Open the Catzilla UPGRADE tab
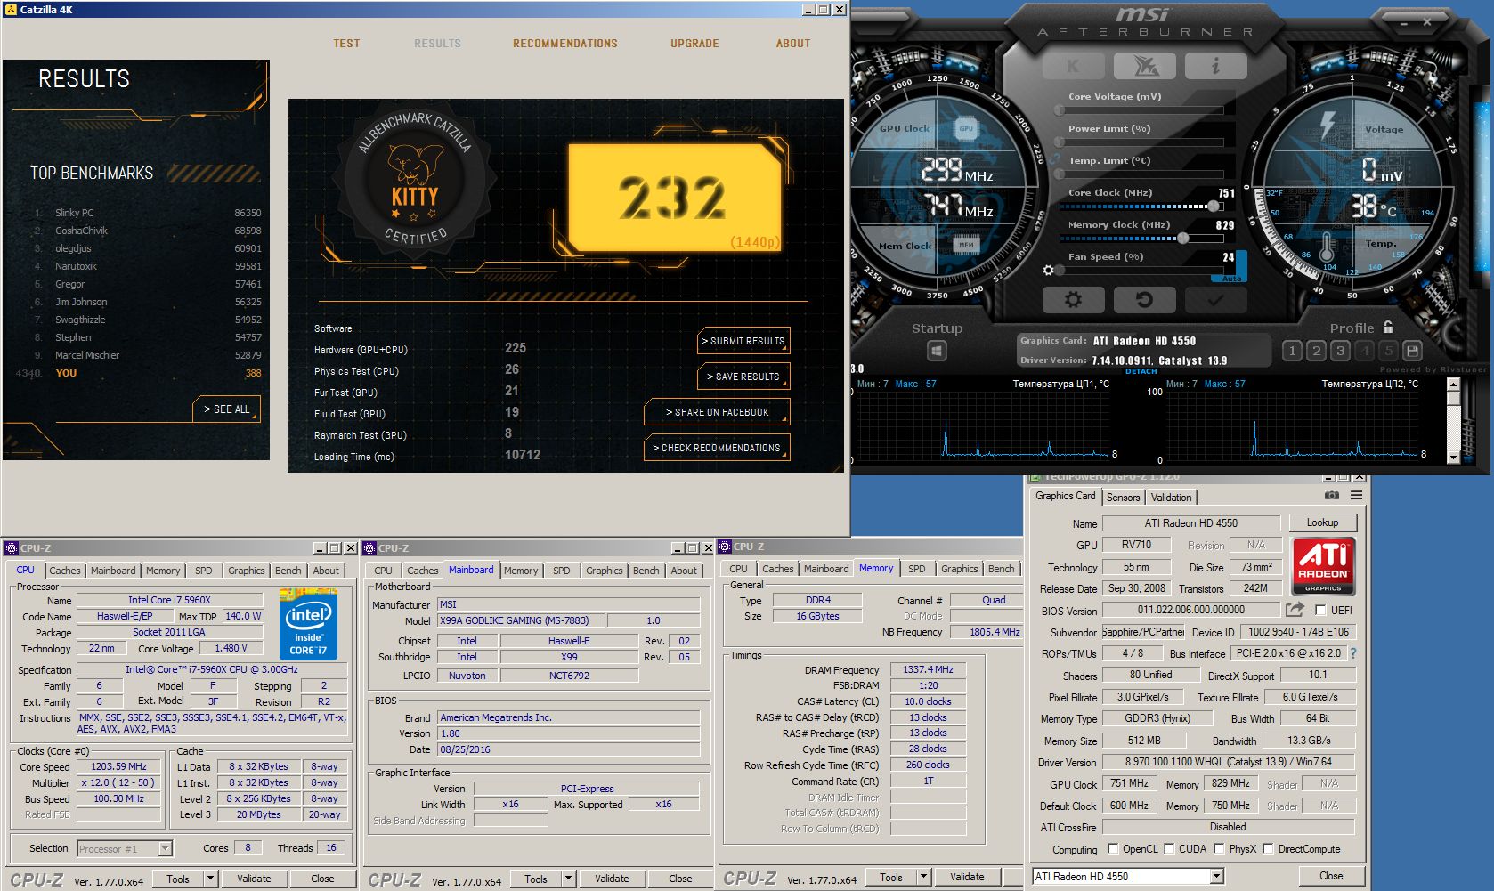This screenshot has height=891, width=1494. click(x=694, y=44)
